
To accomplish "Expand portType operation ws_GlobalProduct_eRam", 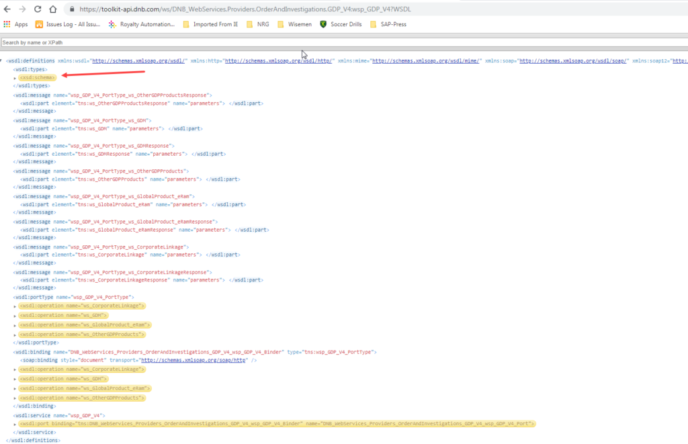I will [x=15, y=326].
